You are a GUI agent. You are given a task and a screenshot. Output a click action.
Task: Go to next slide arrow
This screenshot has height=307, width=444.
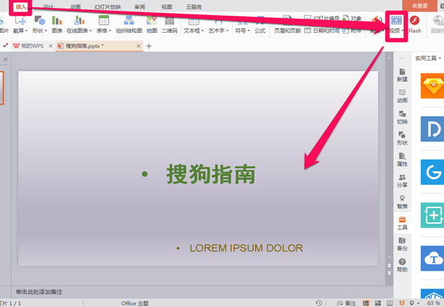tap(389, 273)
